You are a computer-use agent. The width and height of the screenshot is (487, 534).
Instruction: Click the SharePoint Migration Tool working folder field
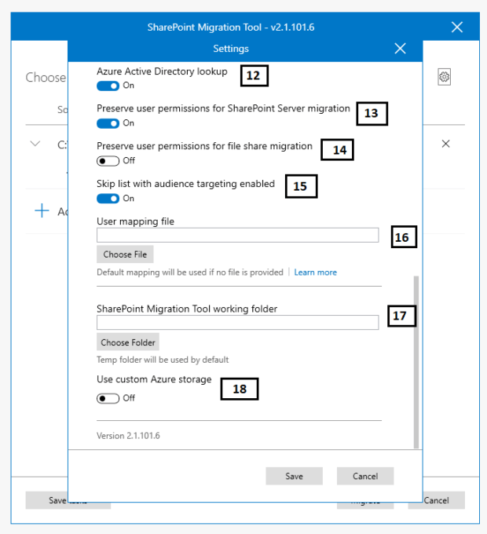click(238, 322)
